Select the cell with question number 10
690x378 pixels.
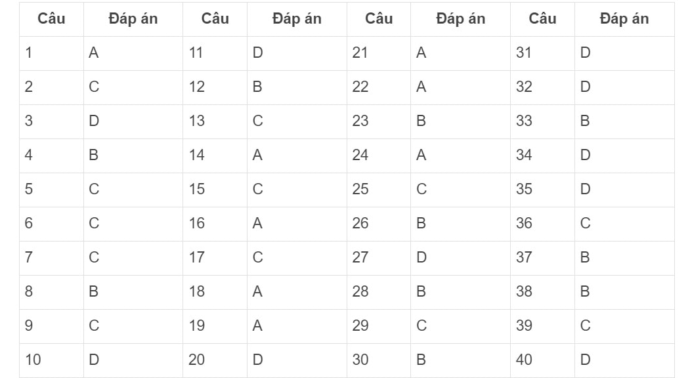click(51, 360)
